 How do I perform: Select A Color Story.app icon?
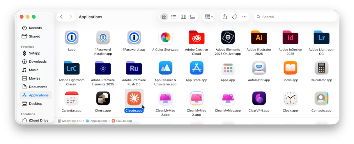[165, 37]
